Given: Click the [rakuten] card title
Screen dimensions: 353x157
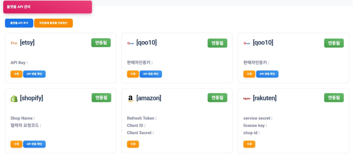Looking at the screenshot, I should pyautogui.click(x=265, y=98).
